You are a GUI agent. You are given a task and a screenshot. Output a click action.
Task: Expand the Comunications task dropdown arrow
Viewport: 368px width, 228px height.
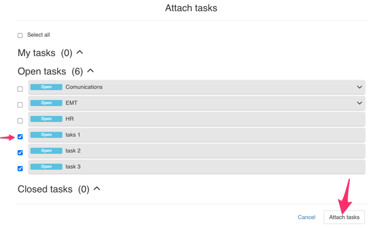[359, 87]
